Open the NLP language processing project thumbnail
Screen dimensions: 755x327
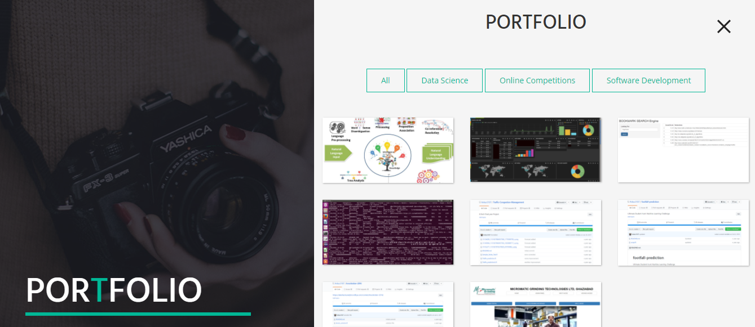[x=387, y=150]
